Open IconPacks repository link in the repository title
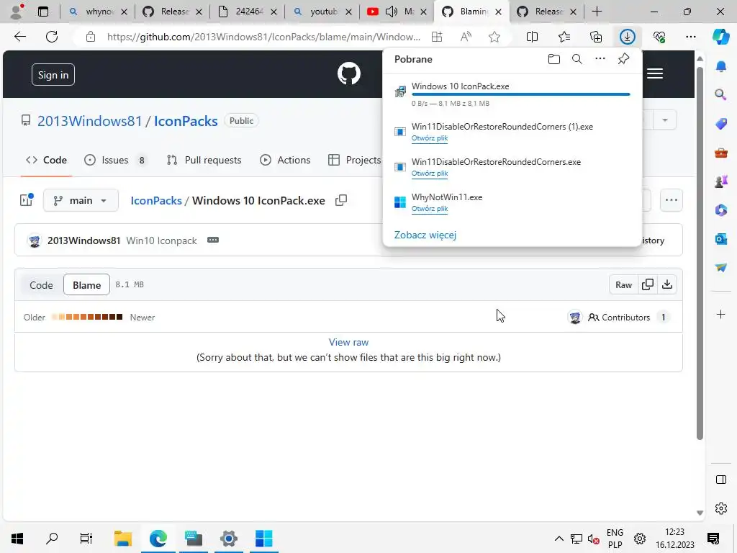This screenshot has height=553, width=737. click(186, 121)
